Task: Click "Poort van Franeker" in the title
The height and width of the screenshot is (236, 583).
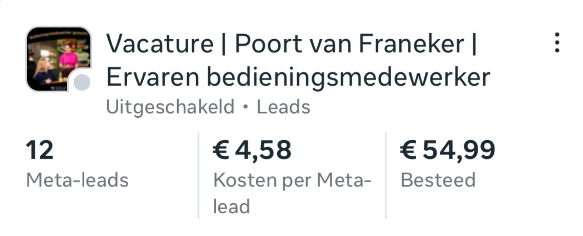Action: (349, 44)
